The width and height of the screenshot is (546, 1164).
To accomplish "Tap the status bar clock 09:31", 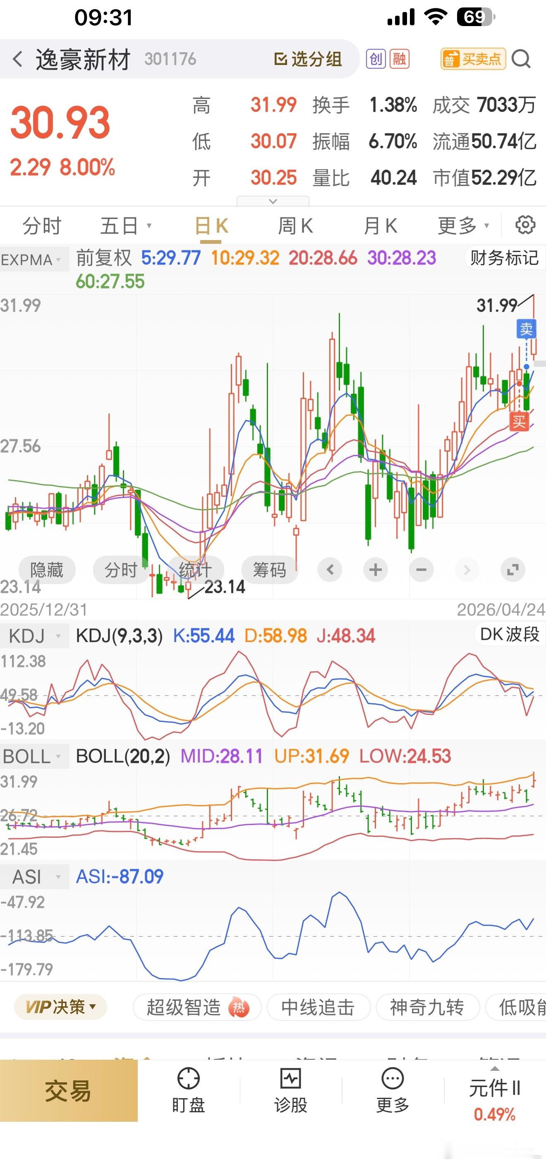I will (103, 18).
